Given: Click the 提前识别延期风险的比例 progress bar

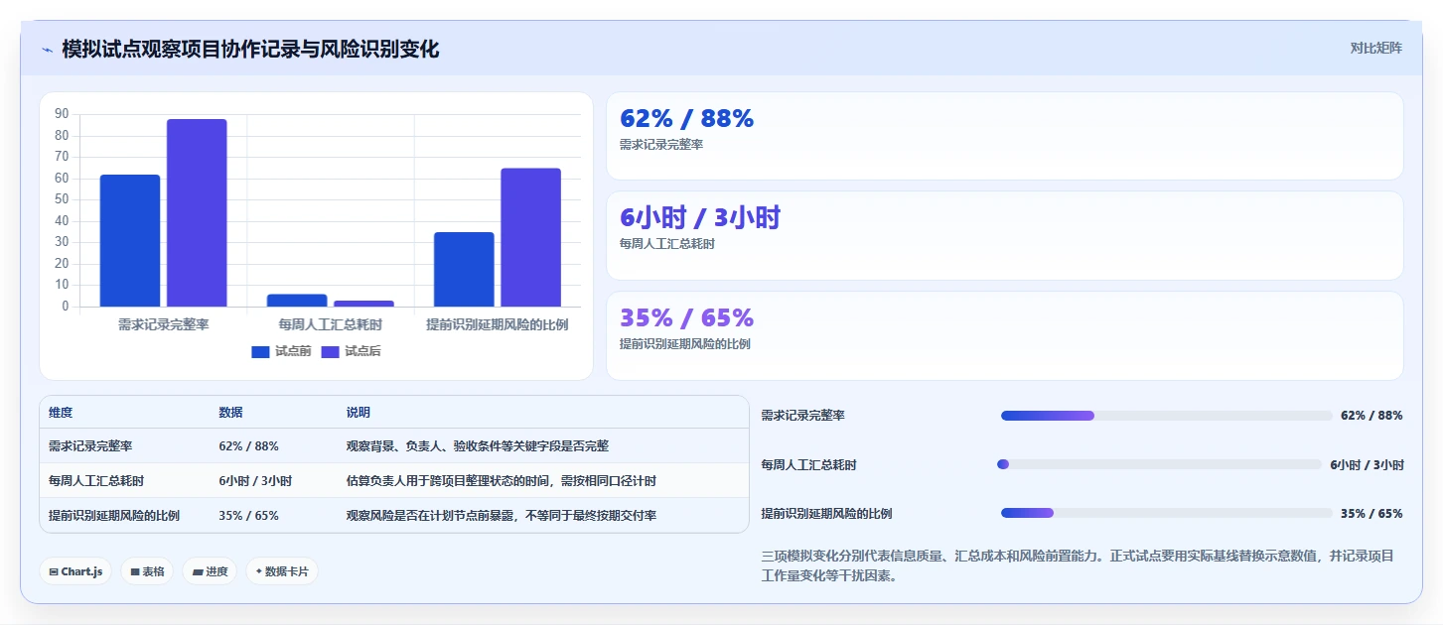Looking at the screenshot, I should click(1166, 513).
